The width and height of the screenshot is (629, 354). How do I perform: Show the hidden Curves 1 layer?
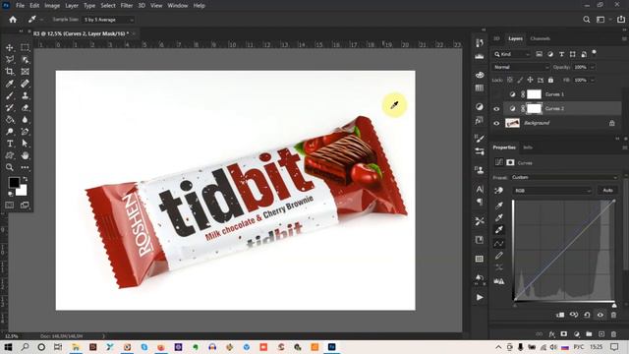click(x=496, y=94)
